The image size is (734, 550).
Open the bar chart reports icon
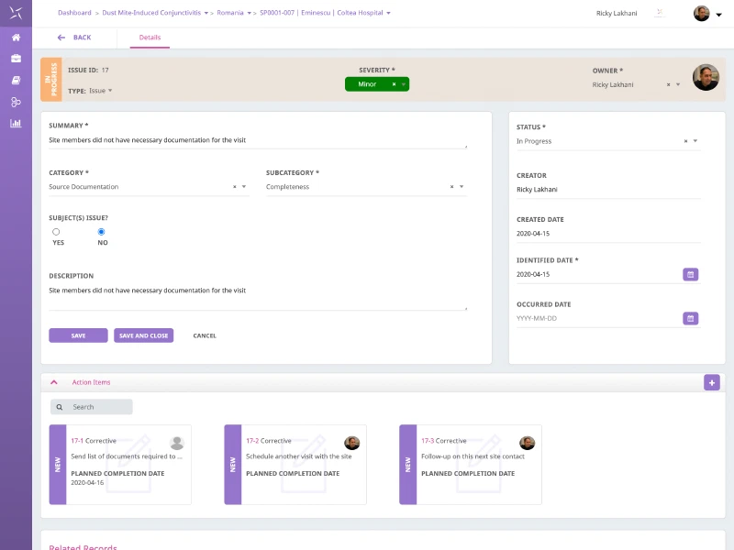16,124
